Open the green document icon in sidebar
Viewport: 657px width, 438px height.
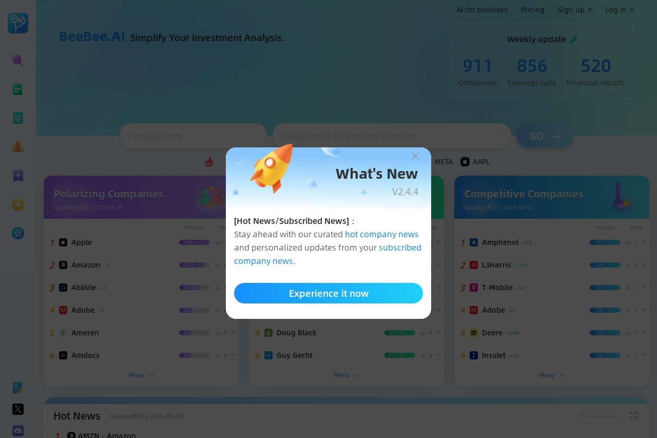point(18,89)
